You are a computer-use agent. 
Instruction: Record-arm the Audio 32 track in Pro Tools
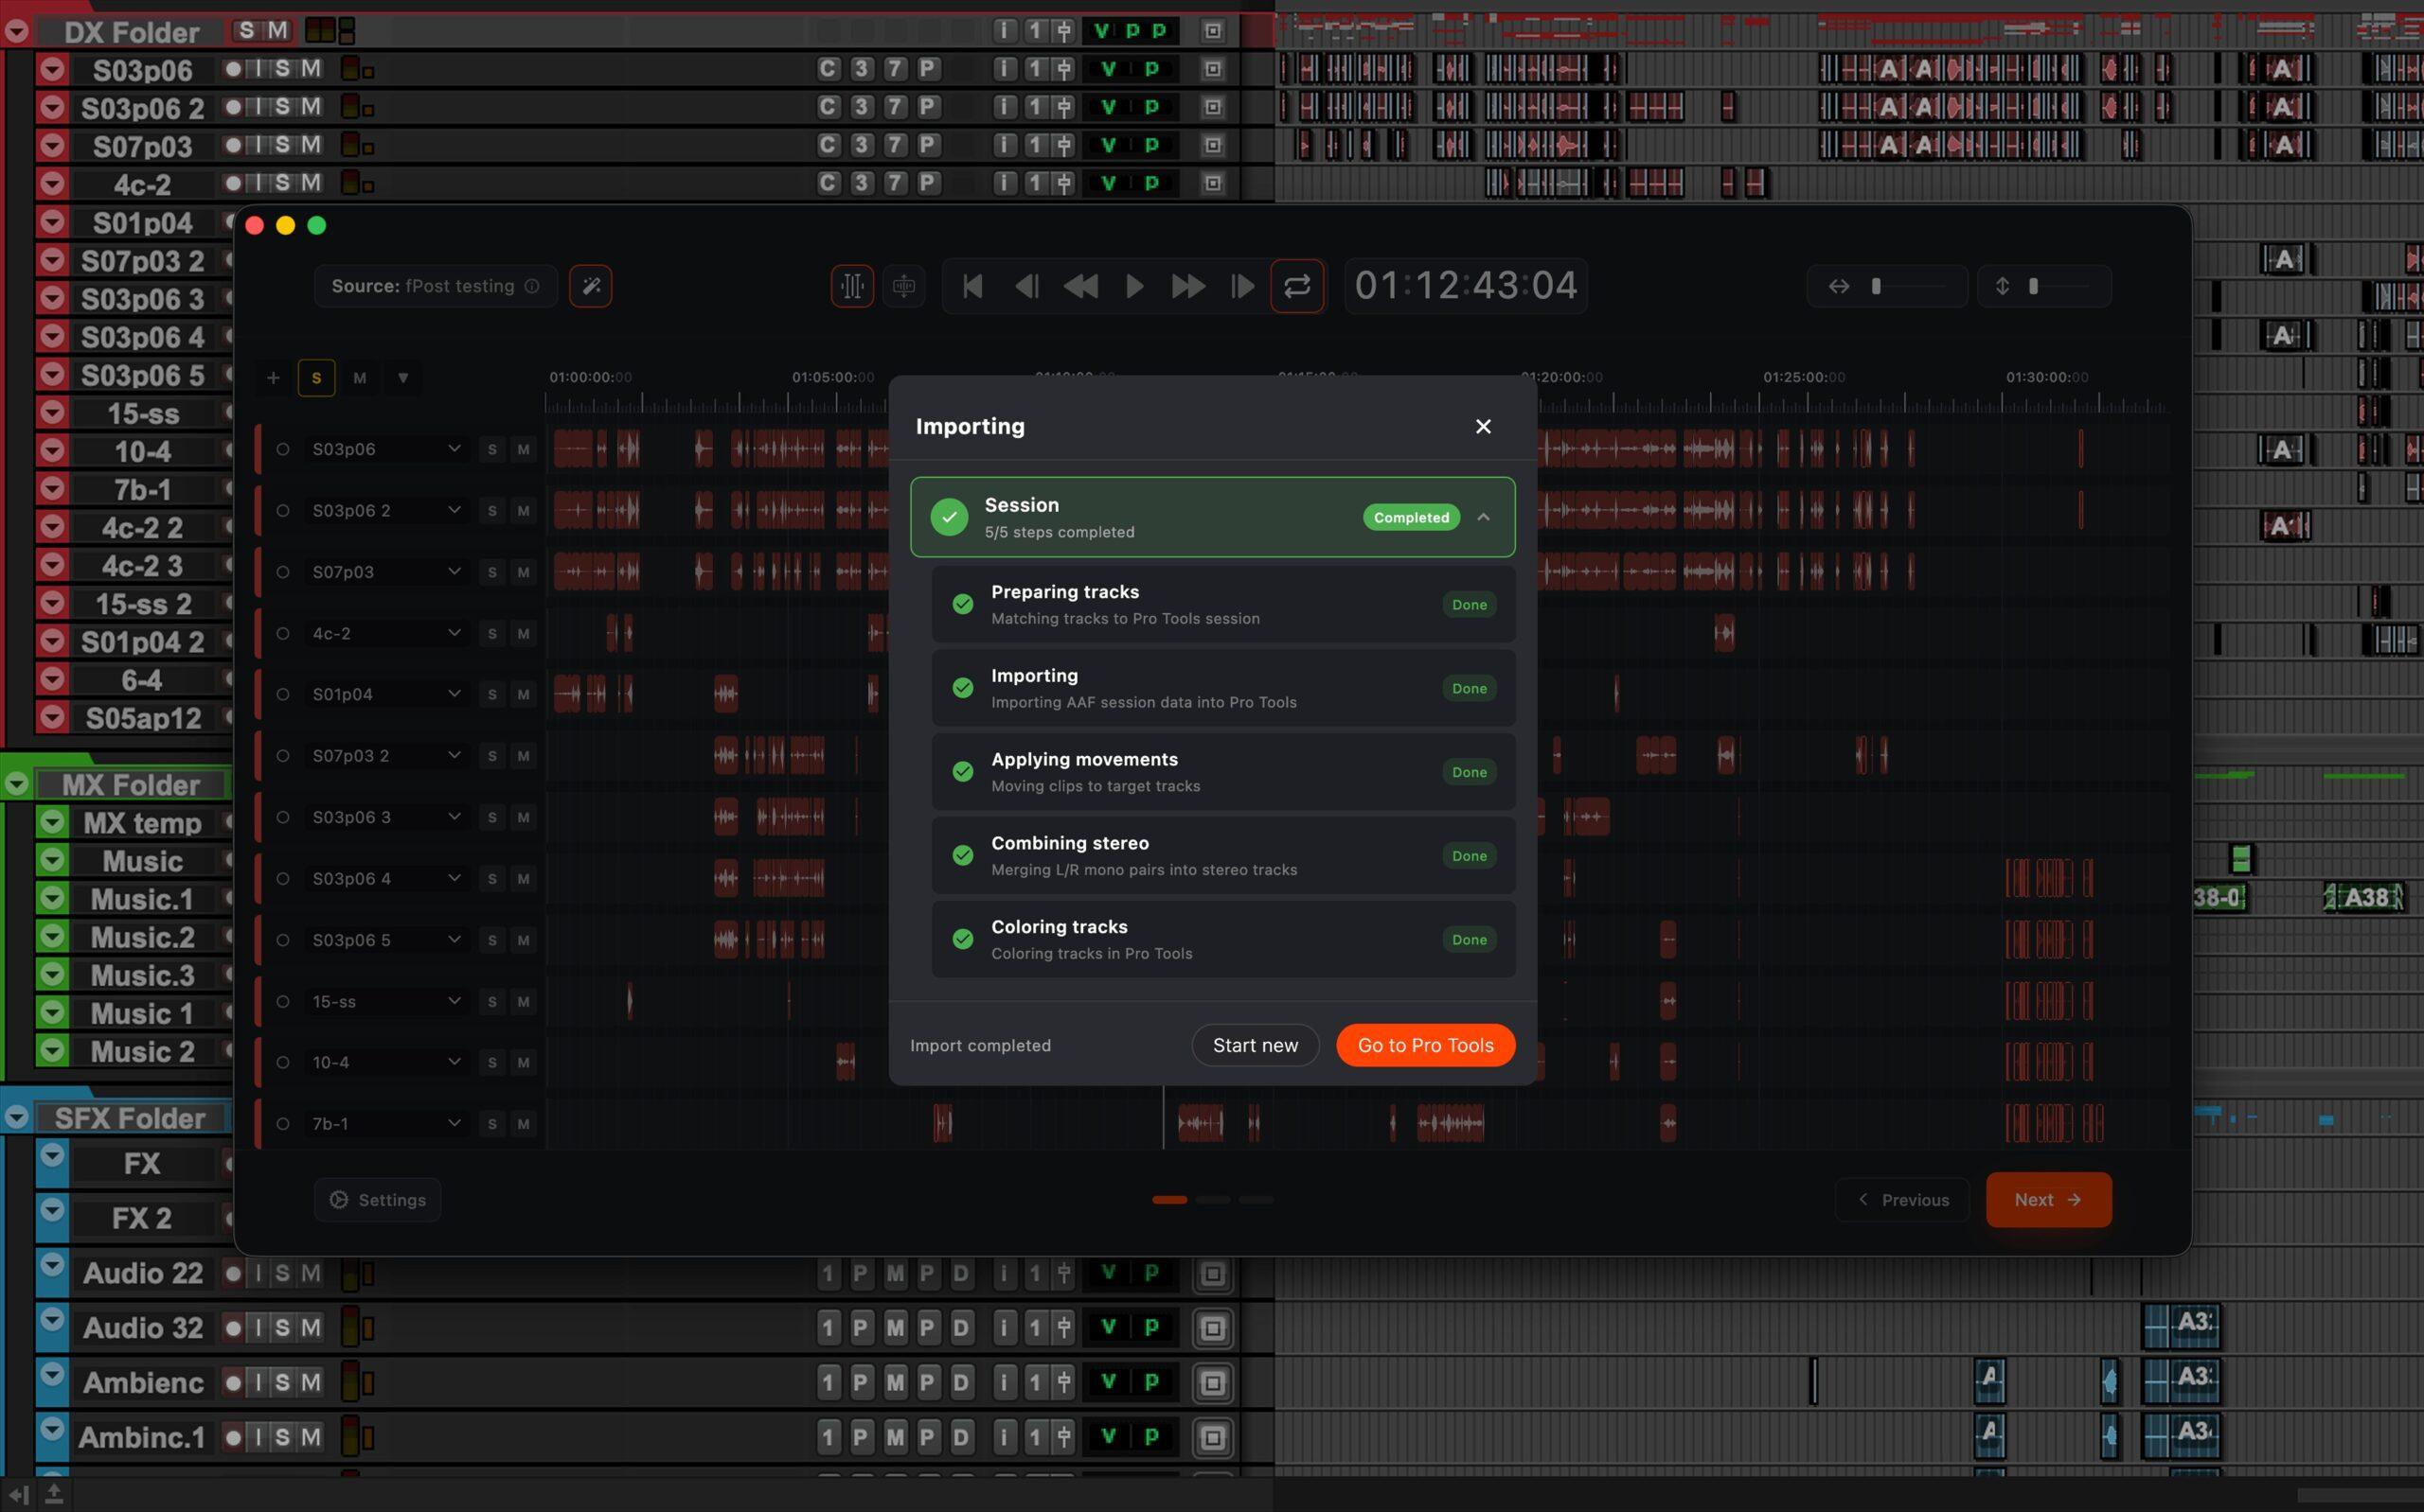point(233,1328)
